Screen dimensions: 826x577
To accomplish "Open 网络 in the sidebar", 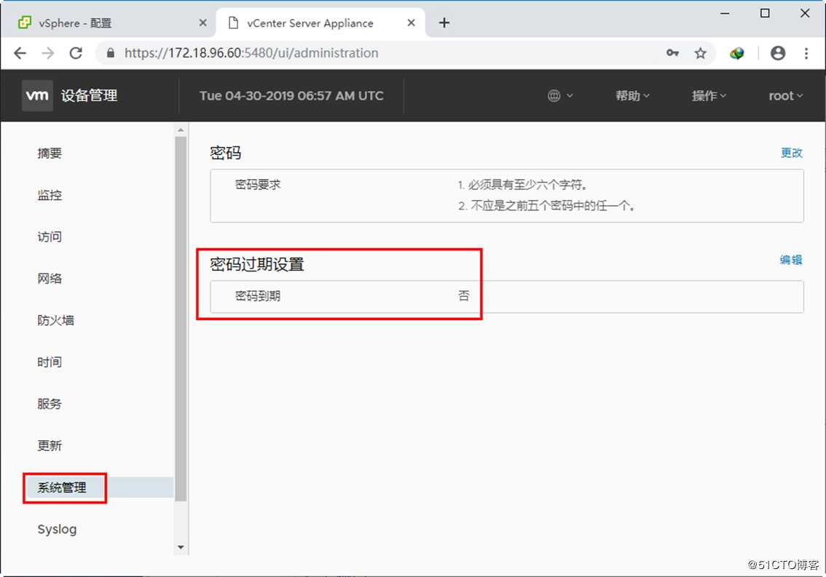I will click(x=50, y=279).
